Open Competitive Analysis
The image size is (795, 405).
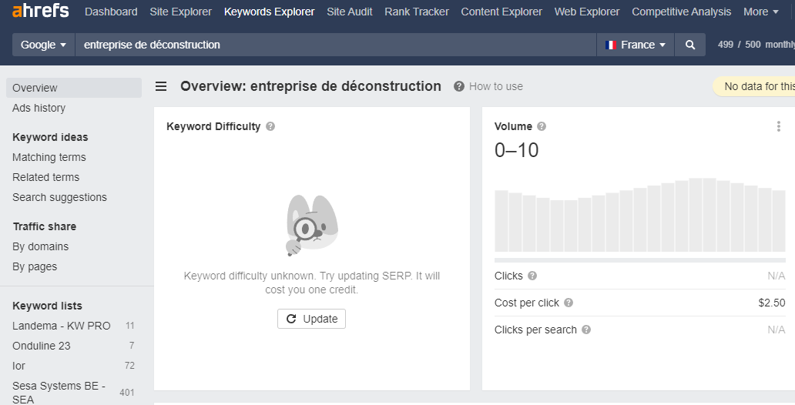point(681,12)
